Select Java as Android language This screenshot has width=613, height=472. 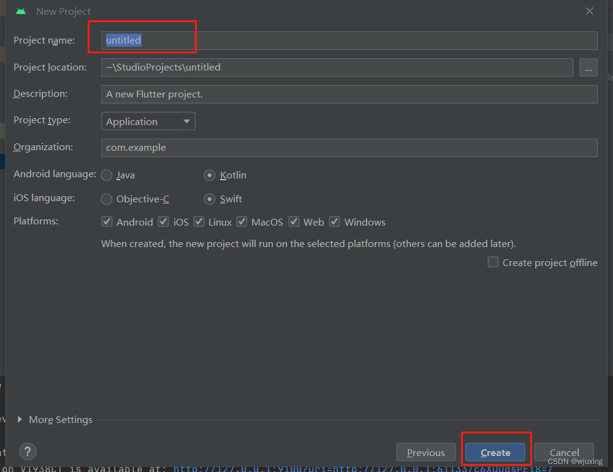click(x=107, y=175)
